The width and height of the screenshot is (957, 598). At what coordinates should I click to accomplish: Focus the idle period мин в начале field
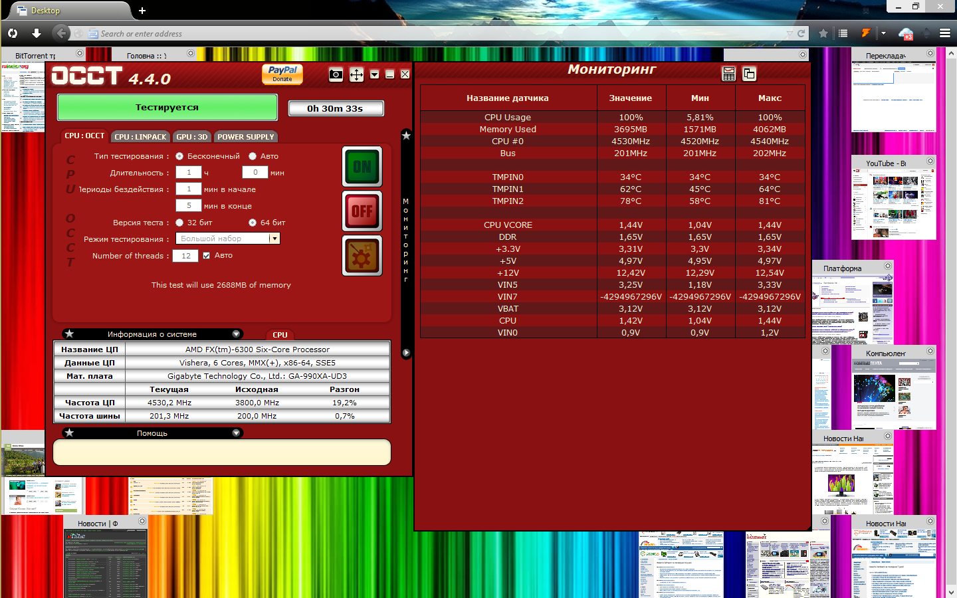point(189,189)
